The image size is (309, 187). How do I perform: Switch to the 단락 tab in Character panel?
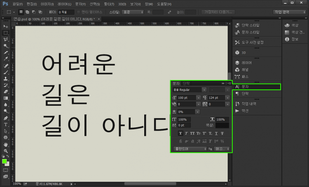[186, 83]
